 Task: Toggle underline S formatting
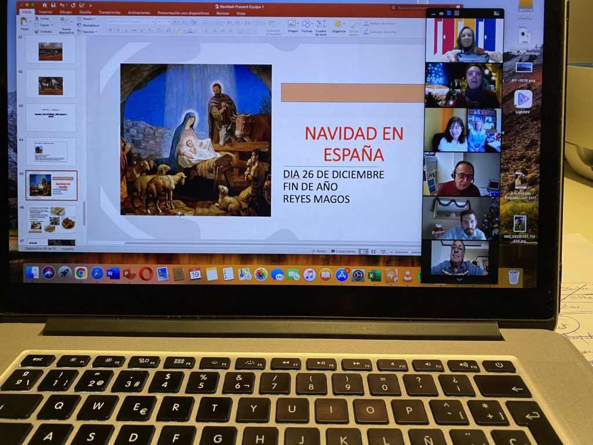click(126, 30)
